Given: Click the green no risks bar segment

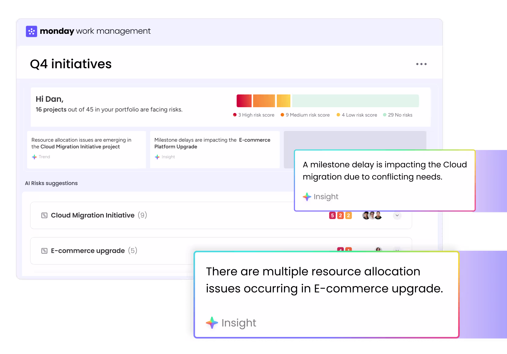Looking at the screenshot, I should [x=355, y=101].
